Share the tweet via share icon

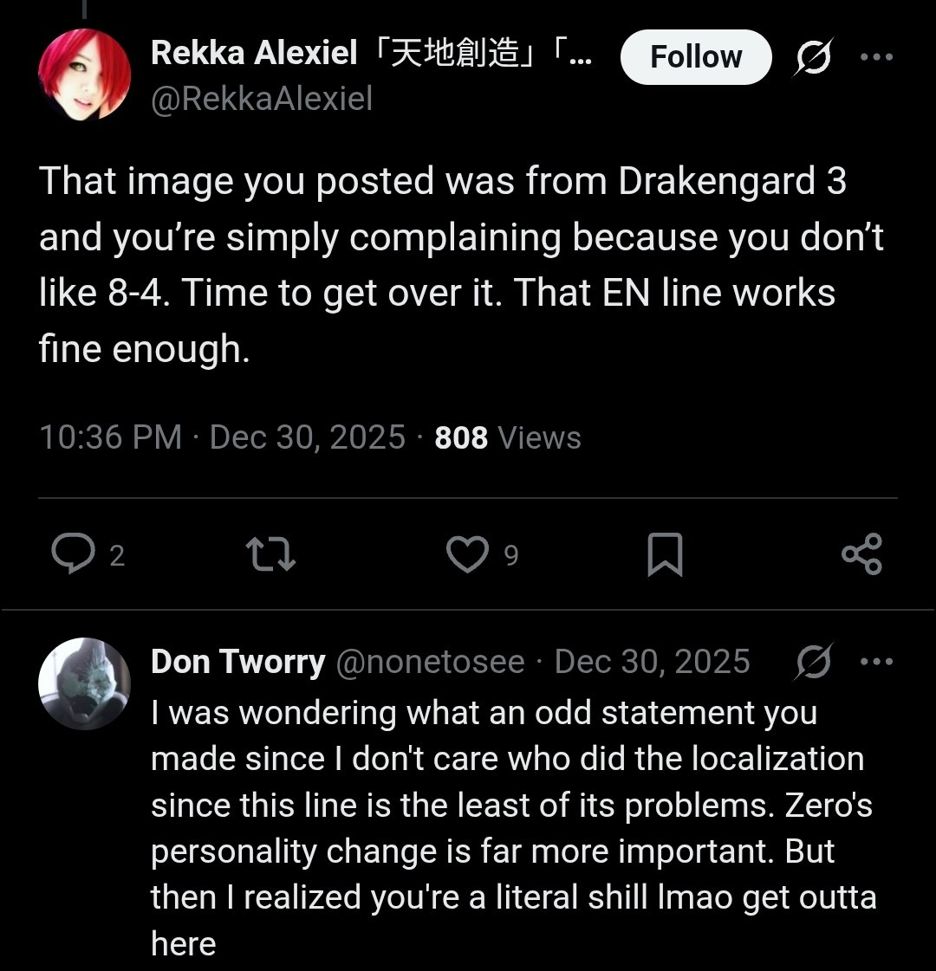(x=861, y=554)
